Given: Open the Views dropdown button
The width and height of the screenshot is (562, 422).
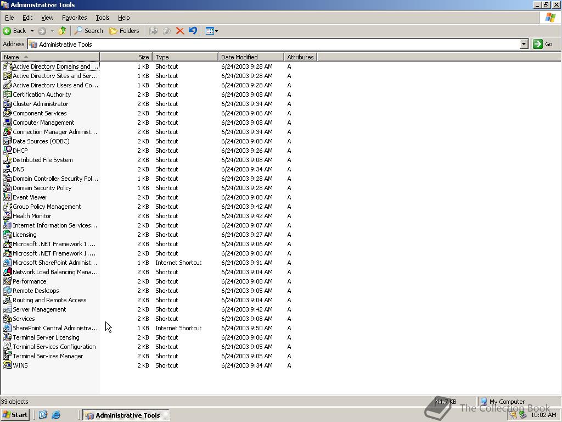Looking at the screenshot, I should pos(211,31).
